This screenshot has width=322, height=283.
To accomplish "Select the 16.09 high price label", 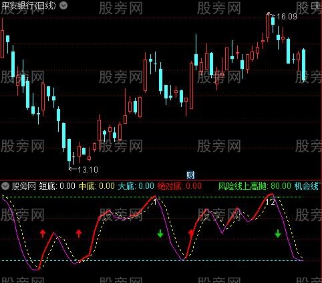I will 287,17.
